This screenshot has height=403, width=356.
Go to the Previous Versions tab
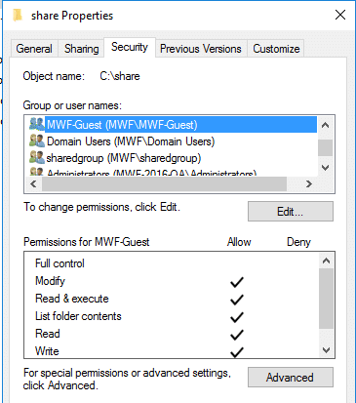coord(201,49)
